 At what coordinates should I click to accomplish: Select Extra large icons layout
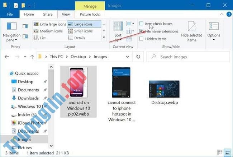50,24
